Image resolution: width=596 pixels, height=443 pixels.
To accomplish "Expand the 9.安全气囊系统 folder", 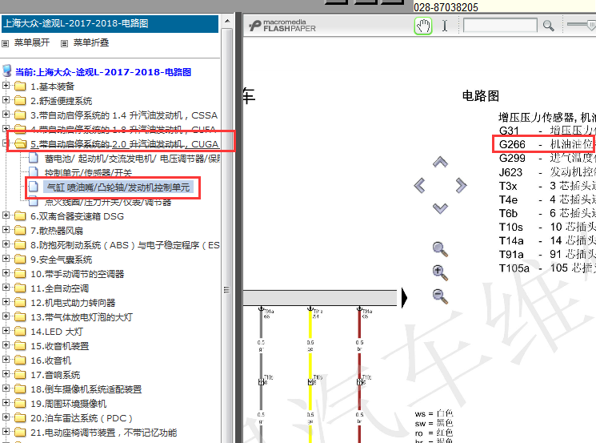I will coord(6,259).
